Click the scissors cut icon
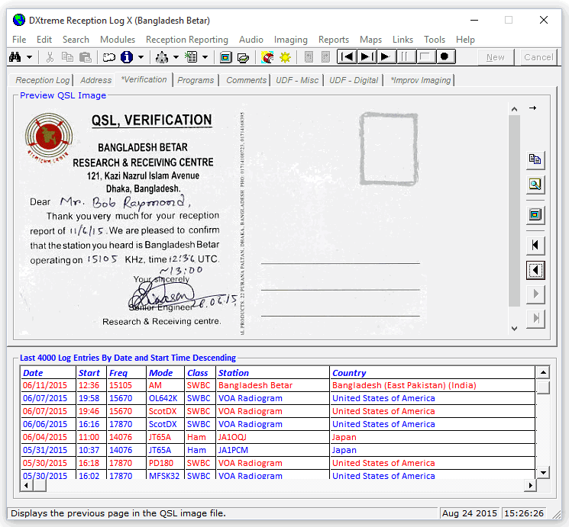The image size is (569, 527). (50, 57)
